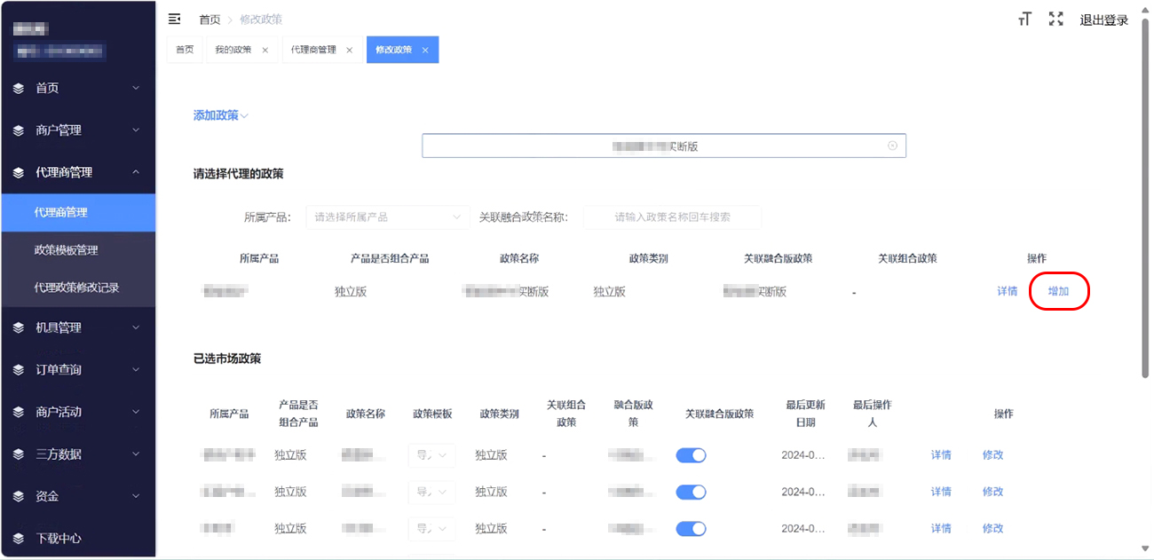The height and width of the screenshot is (560, 1154).
Task: Toggle second row 关联融合版政策 switch
Action: pyautogui.click(x=691, y=492)
